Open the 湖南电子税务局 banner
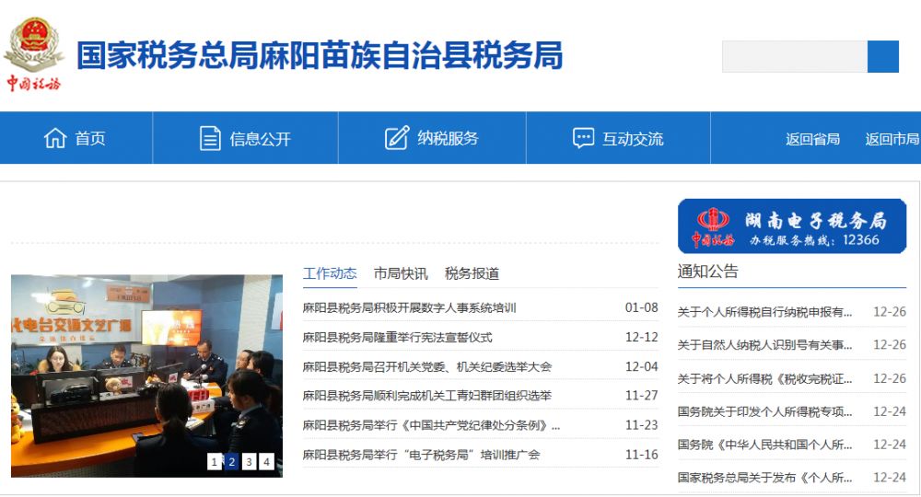The width and height of the screenshot is (921, 497). pyautogui.click(x=792, y=226)
